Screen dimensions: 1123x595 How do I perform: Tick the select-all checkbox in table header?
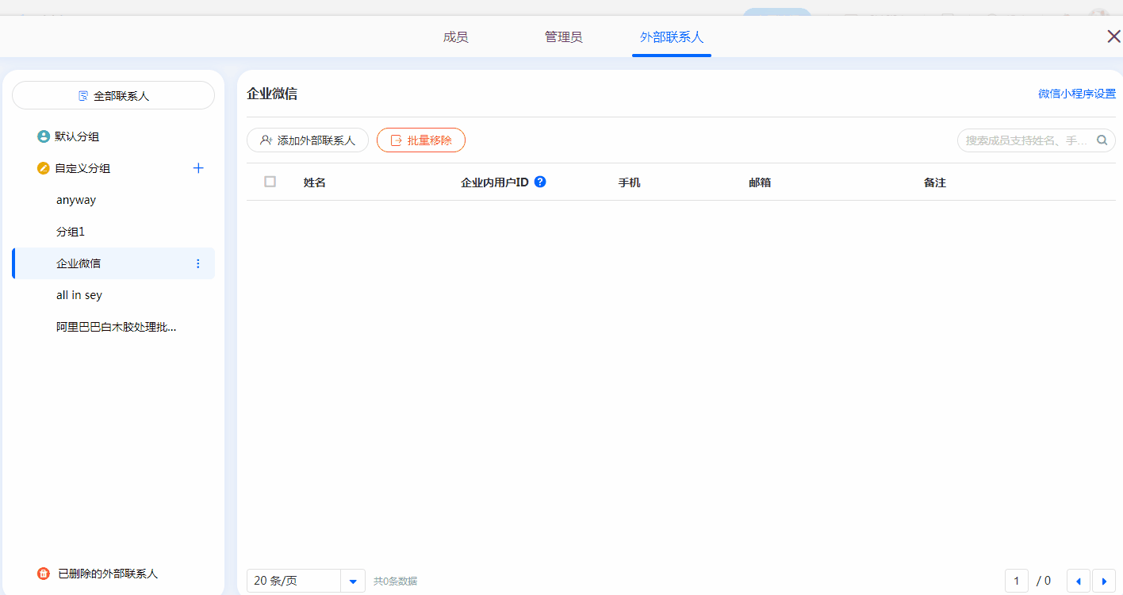click(270, 182)
